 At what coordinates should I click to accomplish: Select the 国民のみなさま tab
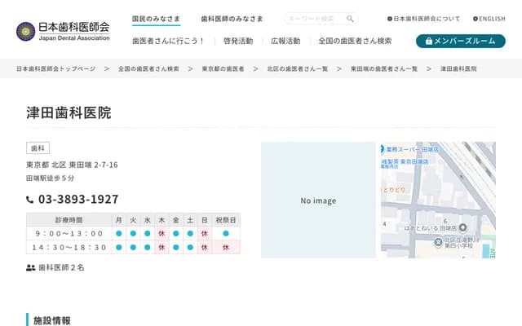click(156, 19)
